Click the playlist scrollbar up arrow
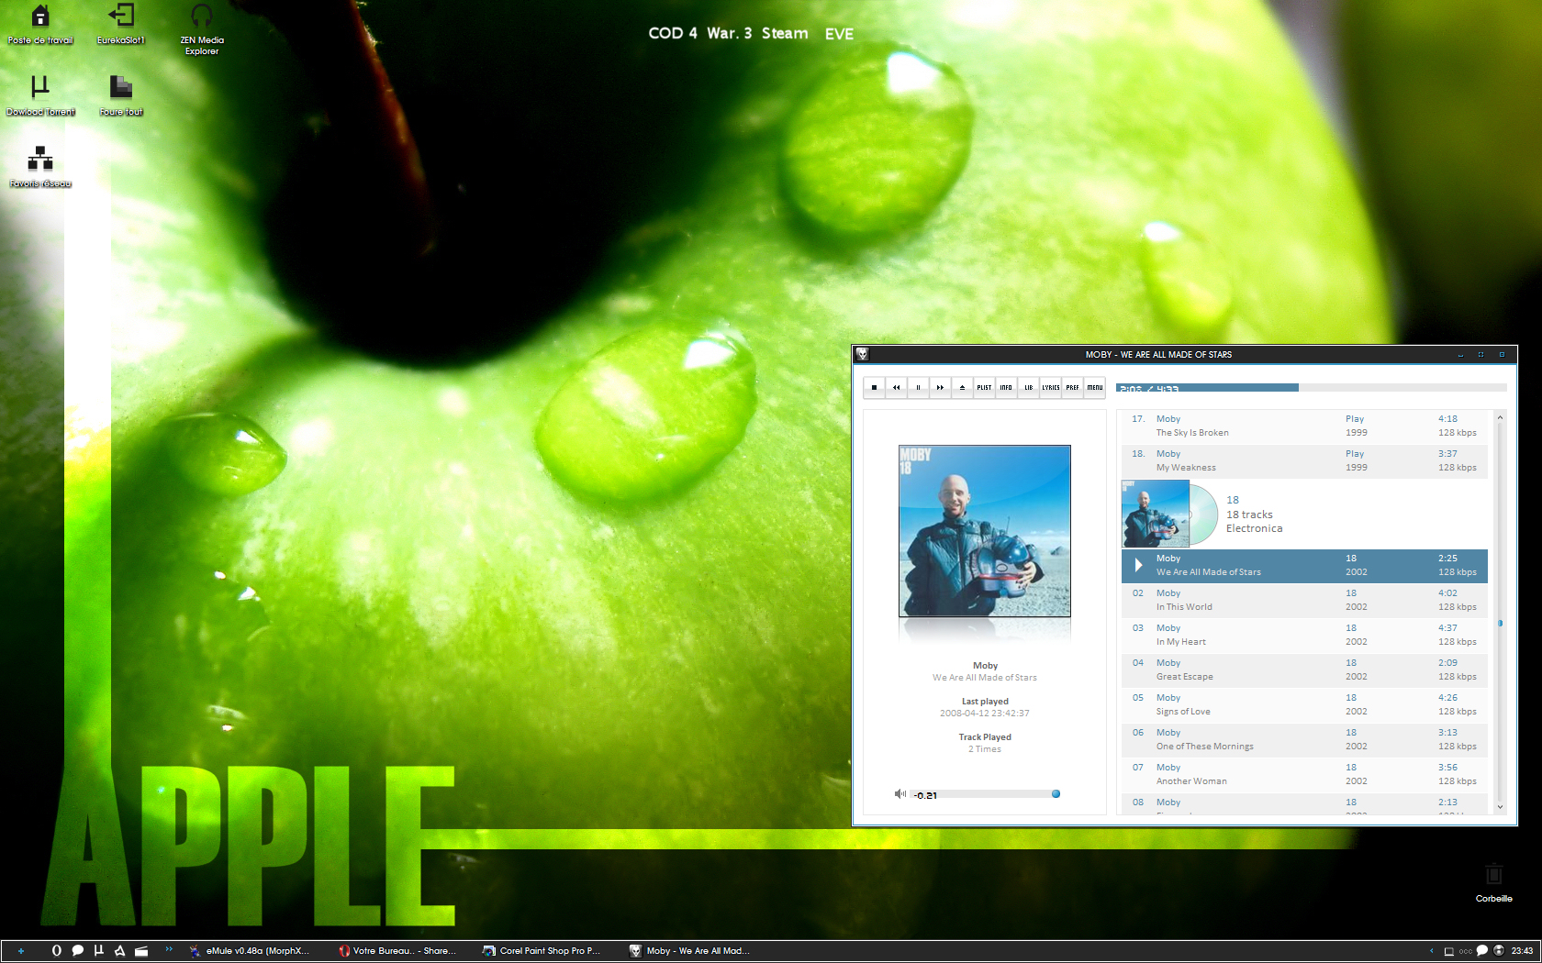Viewport: 1542px width, 963px height. click(x=1500, y=417)
